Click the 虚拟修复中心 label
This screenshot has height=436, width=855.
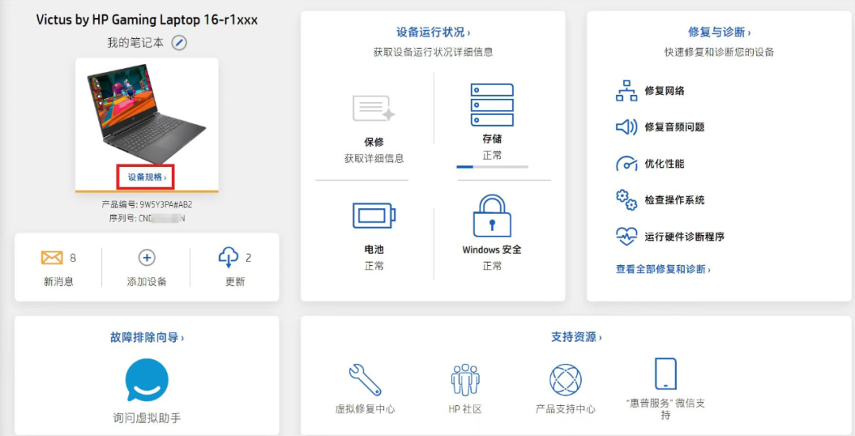(365, 409)
